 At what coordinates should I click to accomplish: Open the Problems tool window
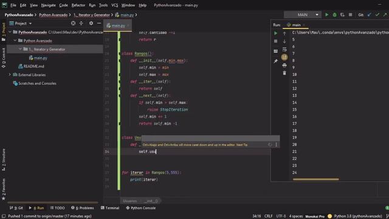point(83,208)
